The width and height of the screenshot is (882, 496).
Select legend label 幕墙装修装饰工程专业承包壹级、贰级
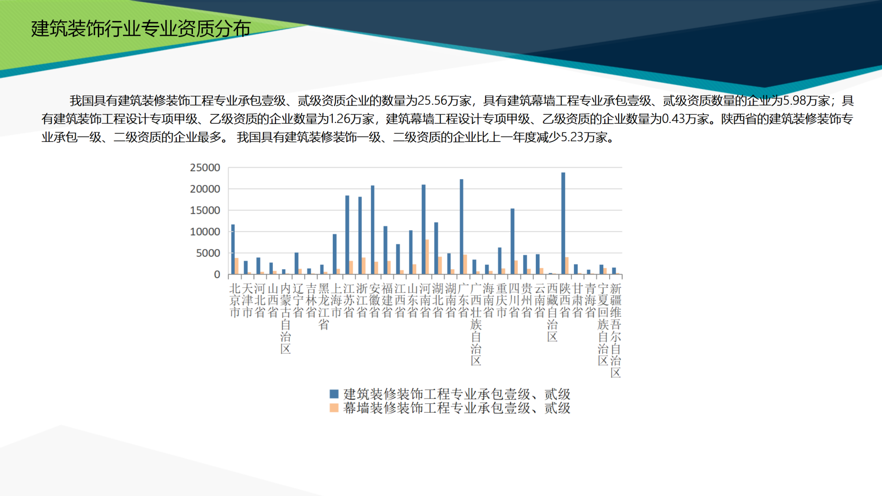coord(457,408)
